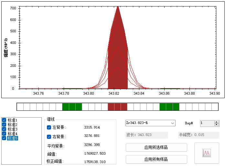Image resolution: width=226 pixels, height=166 pixels.
Task: Click the Rep# number input field
Action: click(x=207, y=123)
